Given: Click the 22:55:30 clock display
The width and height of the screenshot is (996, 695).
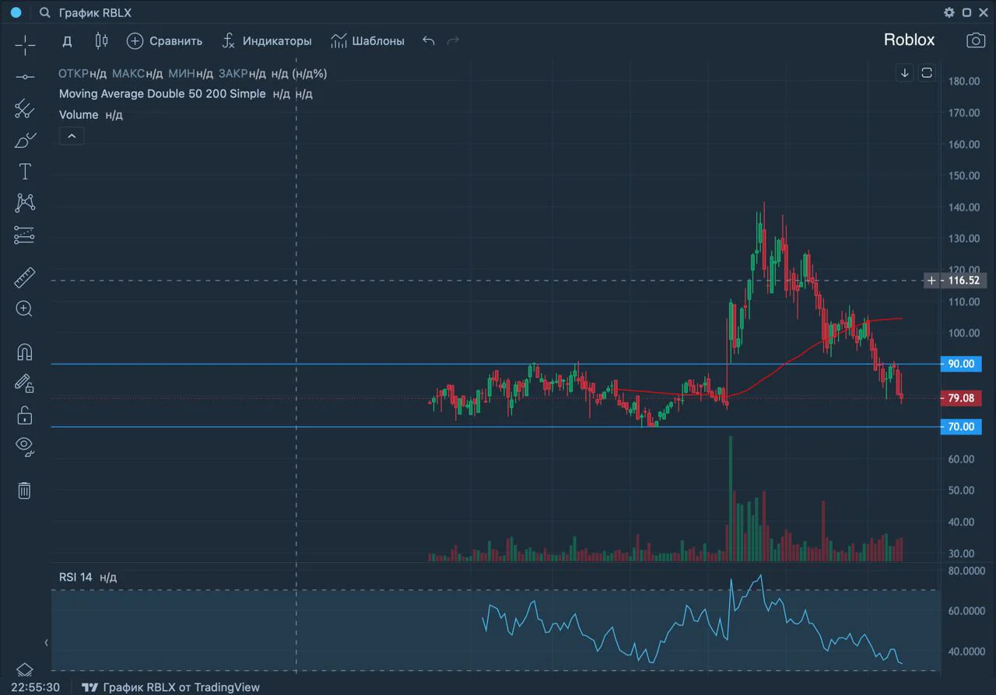Looking at the screenshot, I should click(36, 687).
